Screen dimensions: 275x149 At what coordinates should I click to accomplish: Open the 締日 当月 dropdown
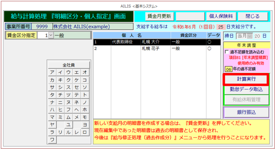point(249,36)
